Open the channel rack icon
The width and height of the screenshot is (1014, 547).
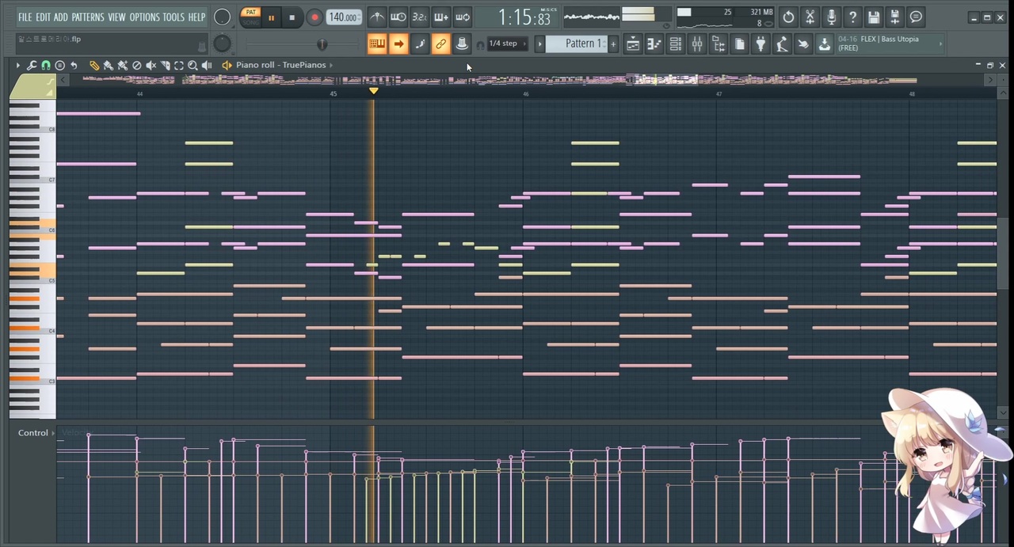click(676, 44)
